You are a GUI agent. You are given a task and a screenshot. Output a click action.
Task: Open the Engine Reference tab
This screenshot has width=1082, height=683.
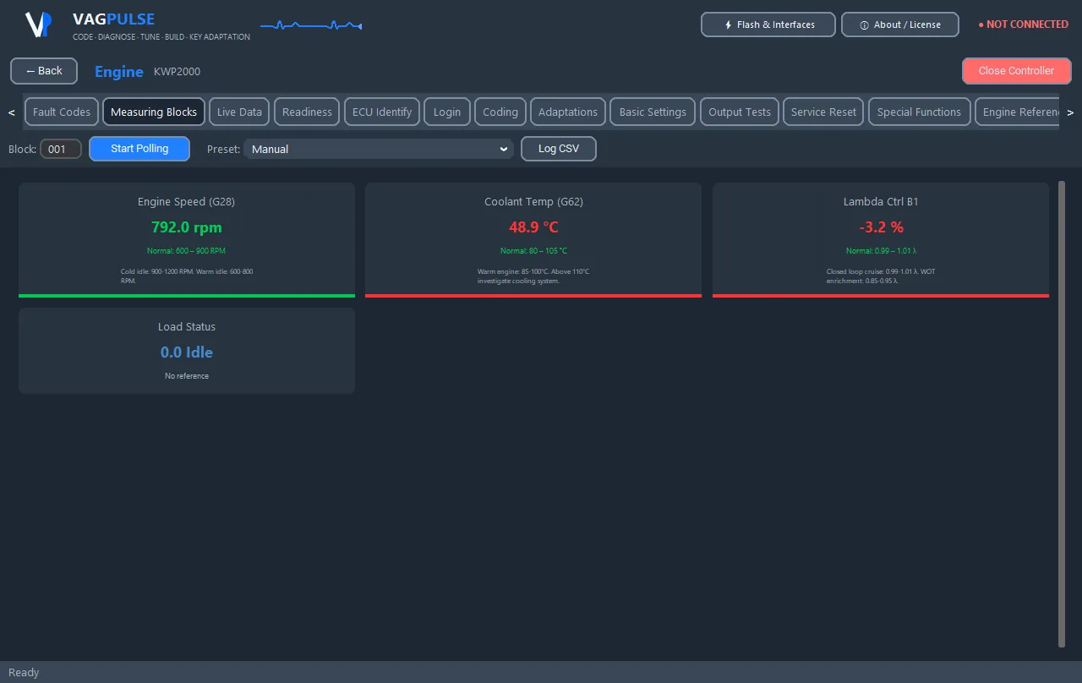tap(1018, 112)
